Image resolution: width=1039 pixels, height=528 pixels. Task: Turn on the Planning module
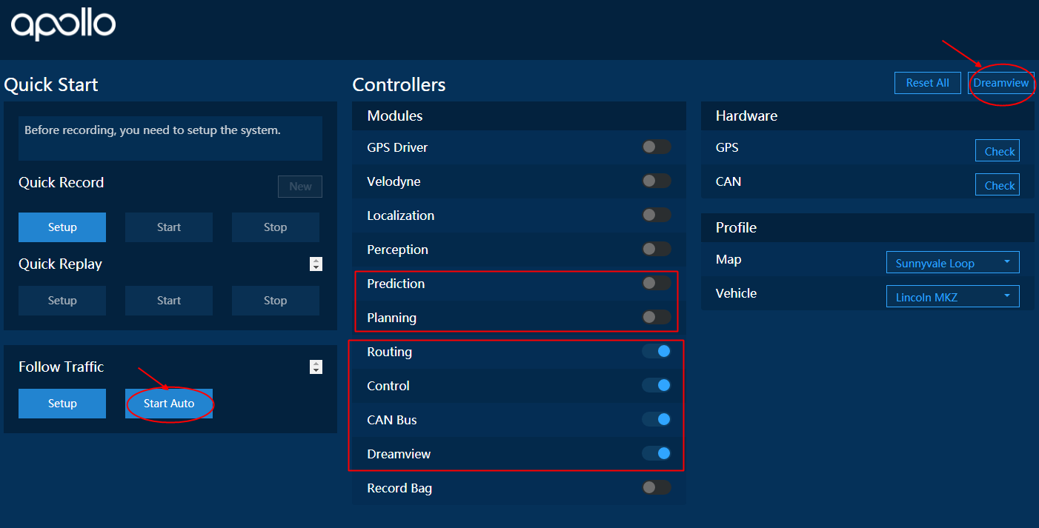656,317
